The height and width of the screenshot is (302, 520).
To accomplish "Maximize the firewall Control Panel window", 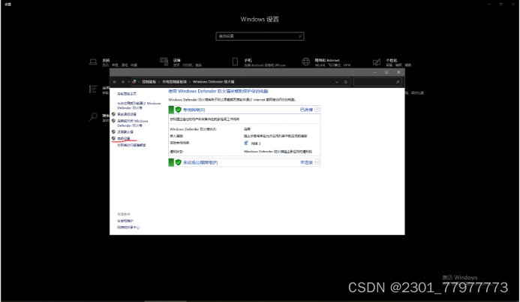I will point(386,72).
